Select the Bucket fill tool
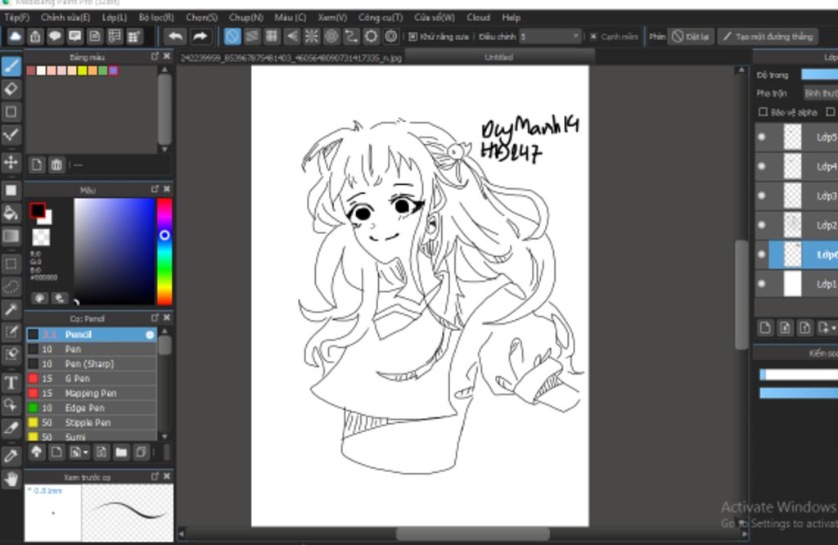The image size is (838, 545). (x=11, y=214)
